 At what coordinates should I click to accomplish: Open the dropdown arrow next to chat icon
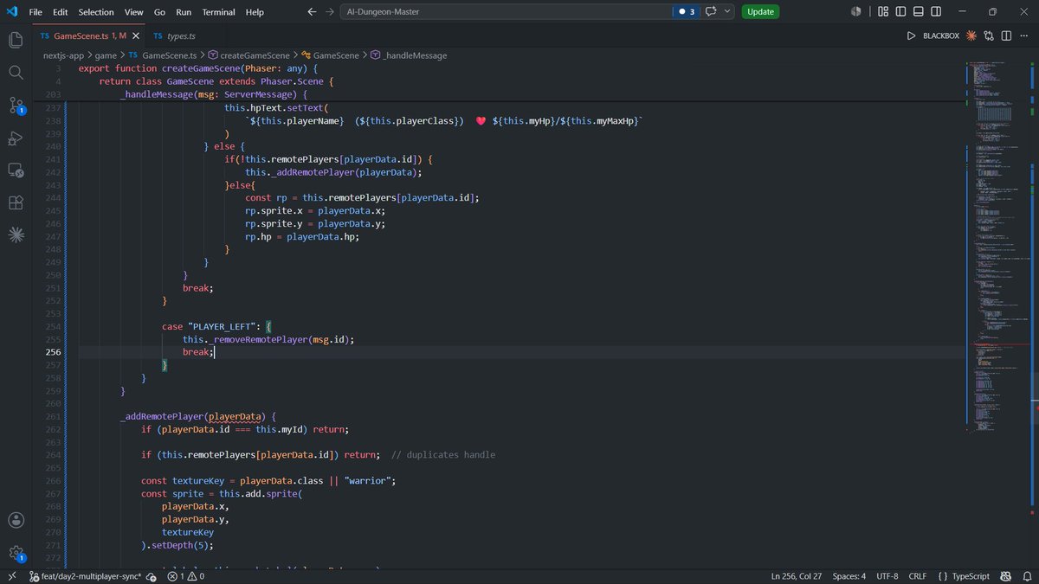726,12
